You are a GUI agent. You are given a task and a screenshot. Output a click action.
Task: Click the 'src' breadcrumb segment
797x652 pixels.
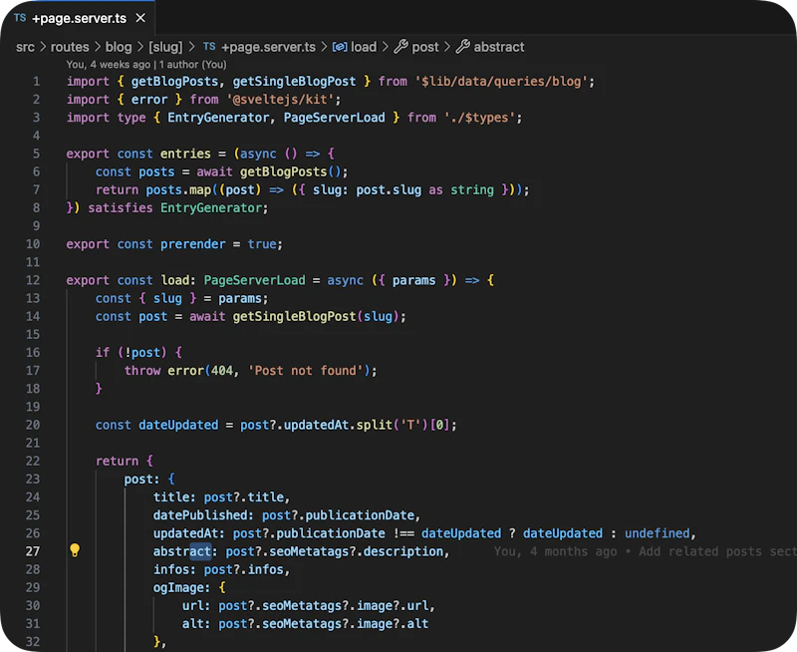point(26,47)
